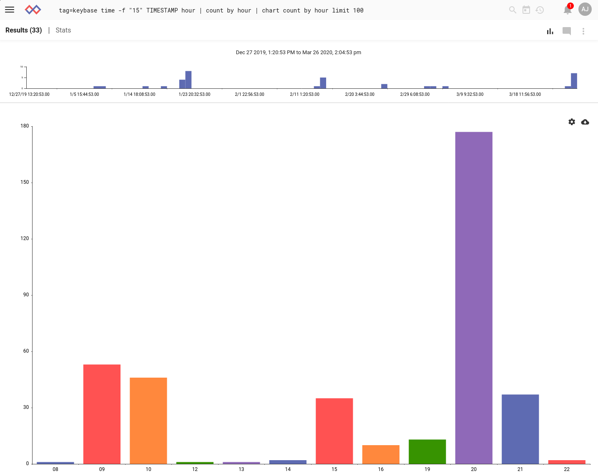Click the rightmost overview timeline bar

(574, 81)
